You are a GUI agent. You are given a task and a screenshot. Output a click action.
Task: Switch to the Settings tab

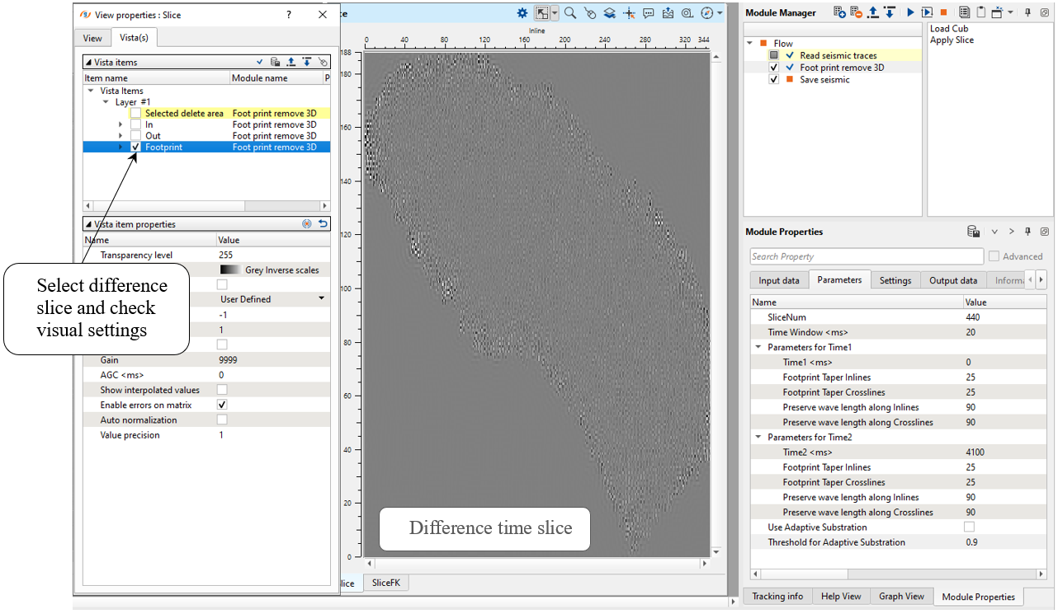895,280
